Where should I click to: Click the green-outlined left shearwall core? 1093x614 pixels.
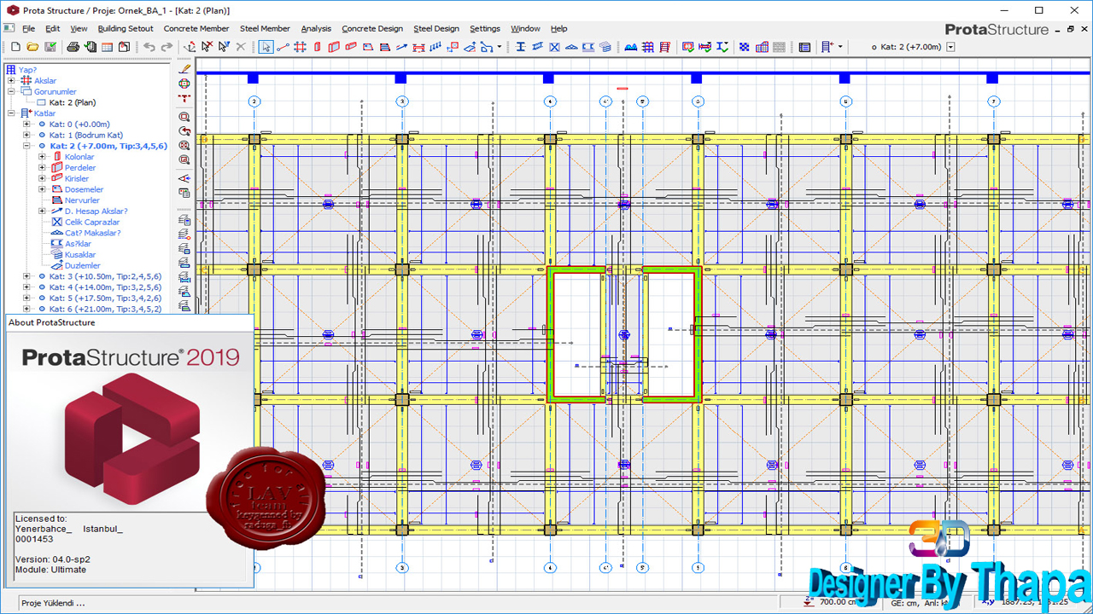(576, 333)
